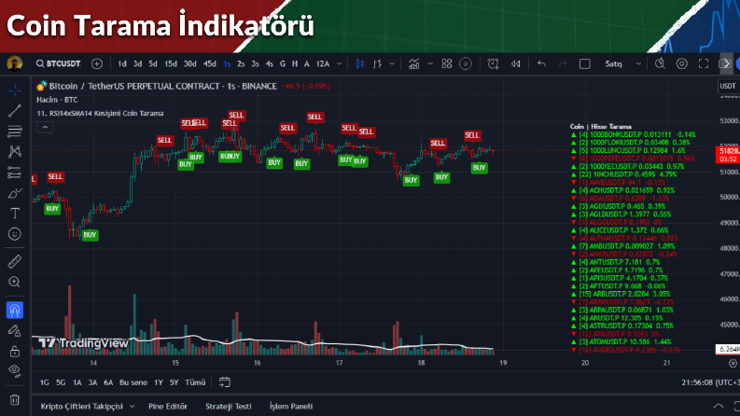Click the Satış layout name
740x416 pixels.
(613, 63)
